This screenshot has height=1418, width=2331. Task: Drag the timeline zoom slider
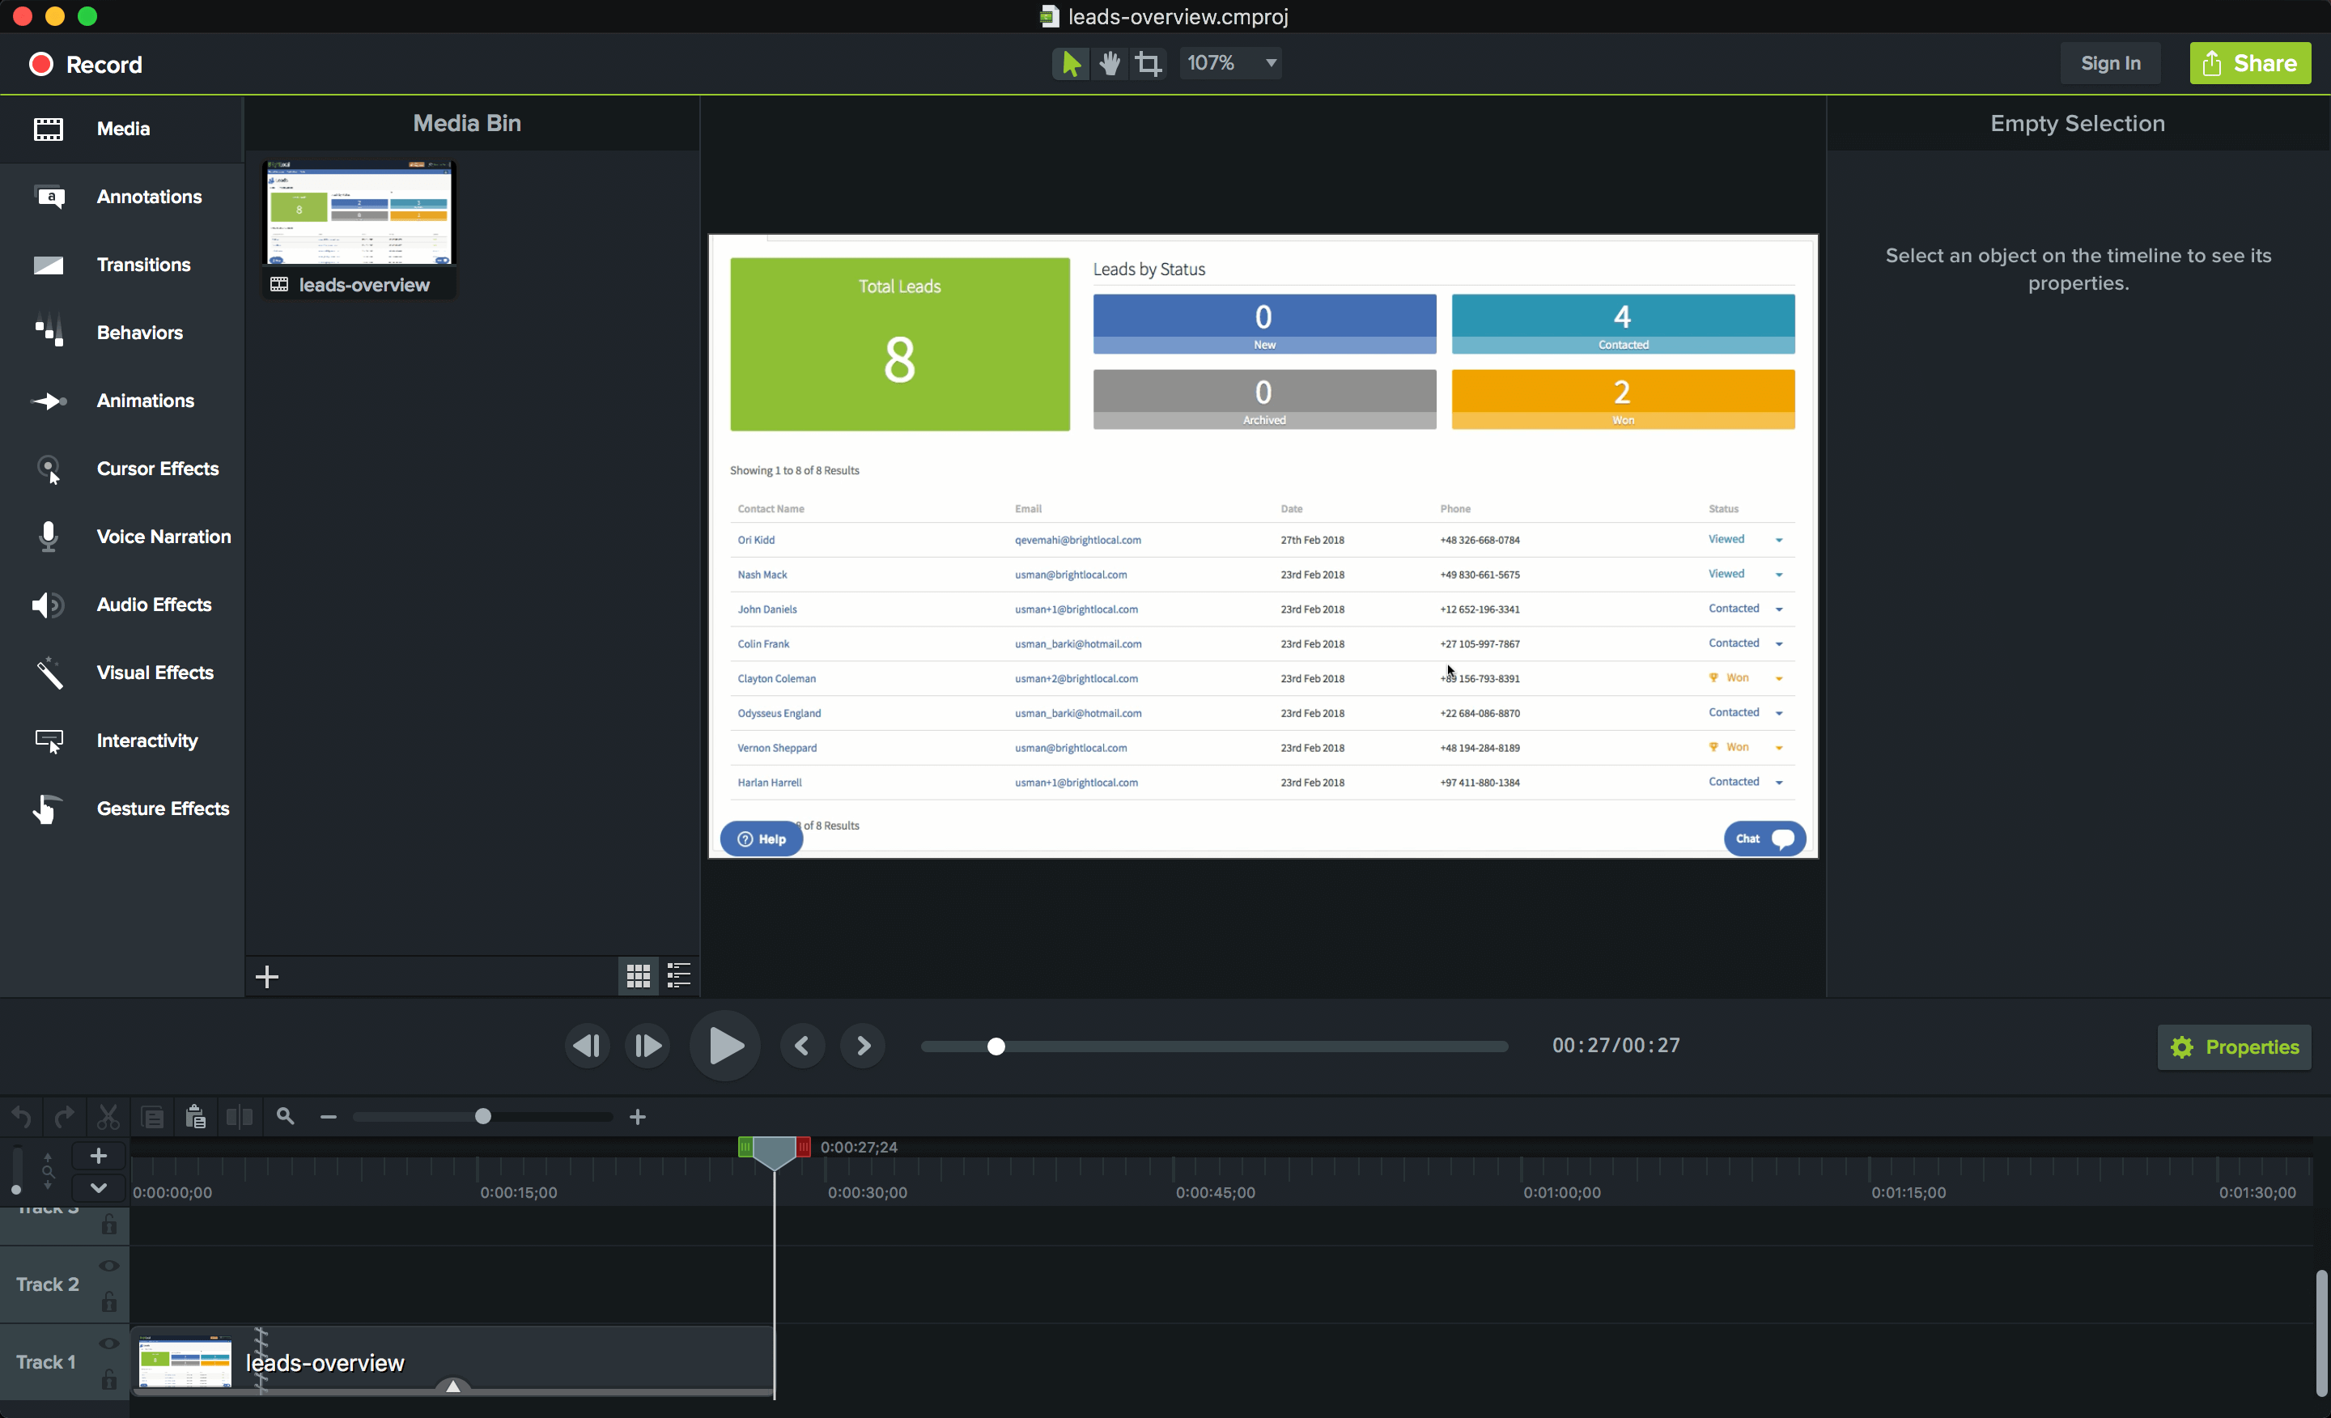pyautogui.click(x=483, y=1117)
